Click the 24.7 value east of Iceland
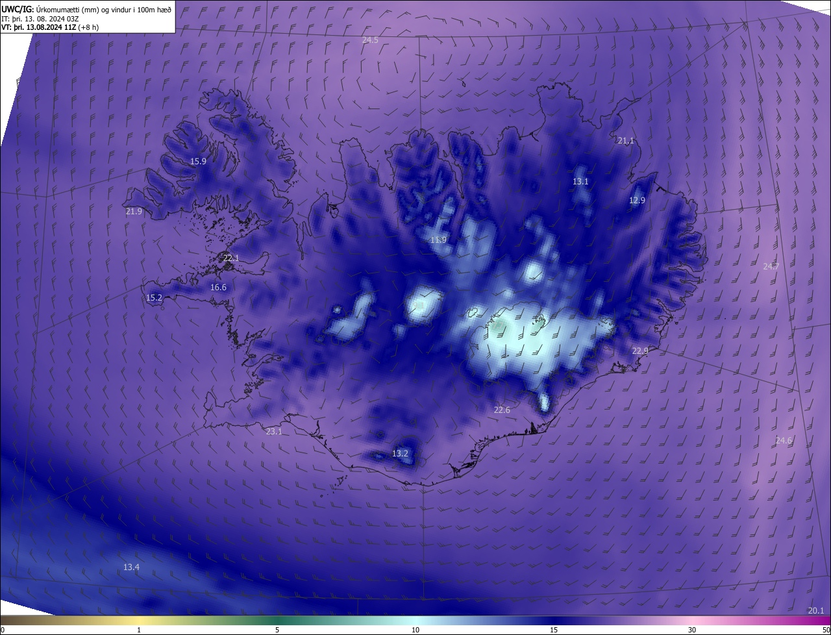Viewport: 831px width, 635px height. pos(771,266)
